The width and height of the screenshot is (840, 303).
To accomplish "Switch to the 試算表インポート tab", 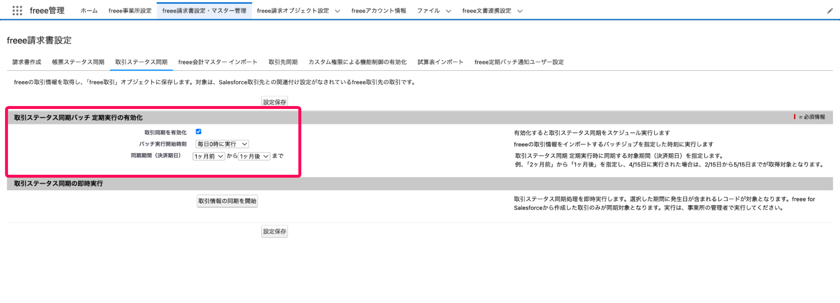I will (440, 62).
